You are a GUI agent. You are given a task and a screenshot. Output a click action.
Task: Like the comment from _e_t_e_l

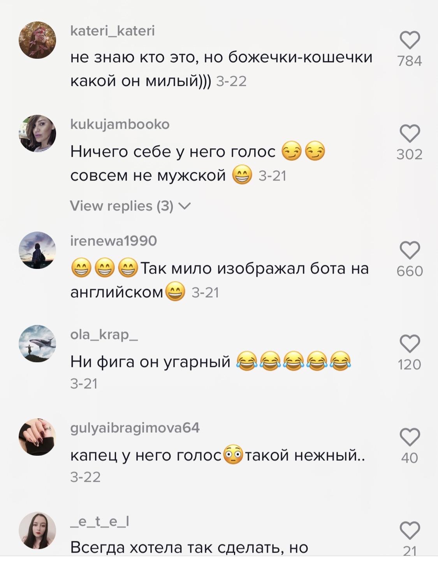[410, 530]
